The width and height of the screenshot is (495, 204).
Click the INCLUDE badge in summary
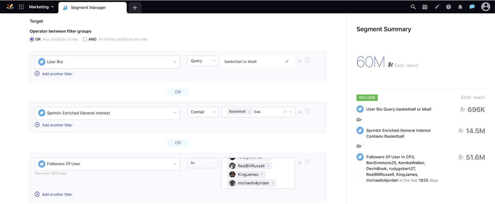(367, 98)
